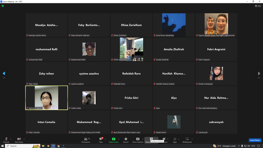Screen dimensions: 263x148
Task: Click the Hanifah Khansa name tile
Action: tap(174, 74)
